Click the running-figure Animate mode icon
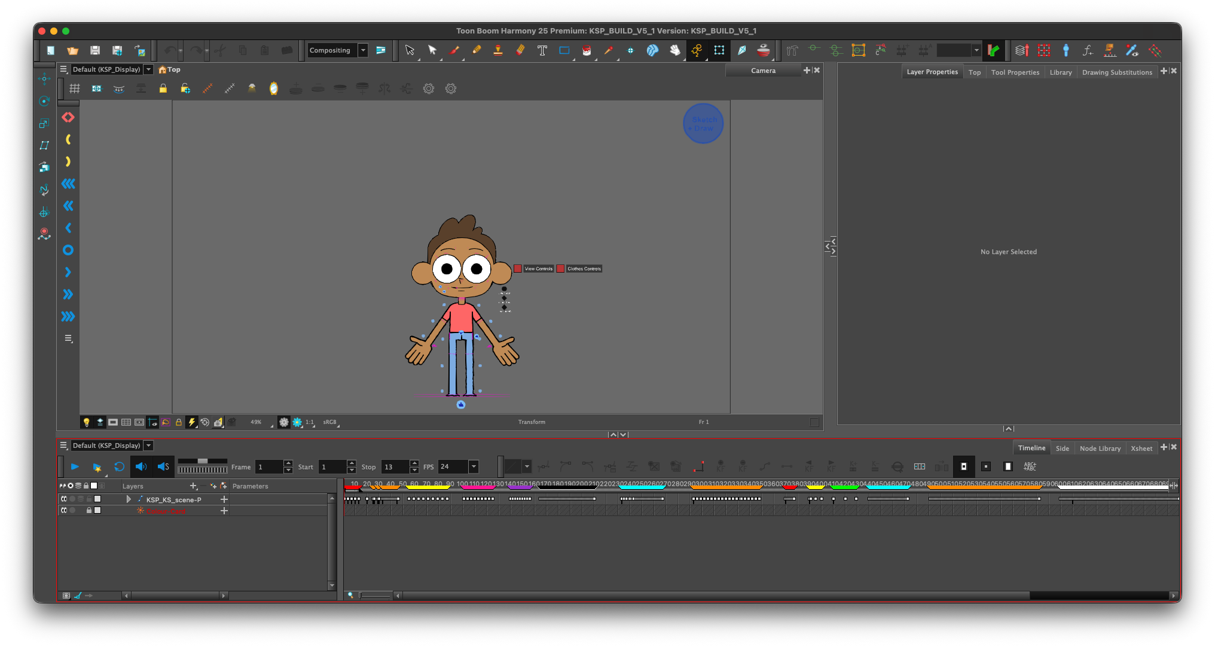The height and width of the screenshot is (647, 1215). pos(697,50)
